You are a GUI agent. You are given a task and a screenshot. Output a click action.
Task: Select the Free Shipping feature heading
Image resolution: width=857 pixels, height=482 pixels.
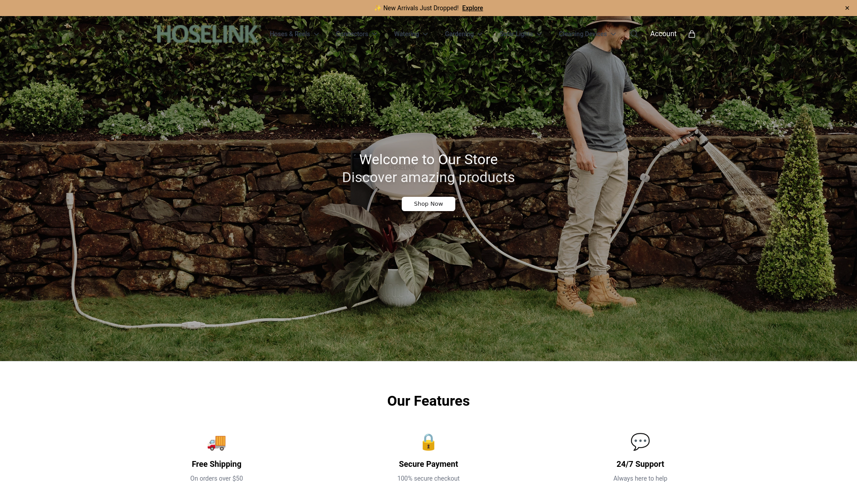click(216, 464)
